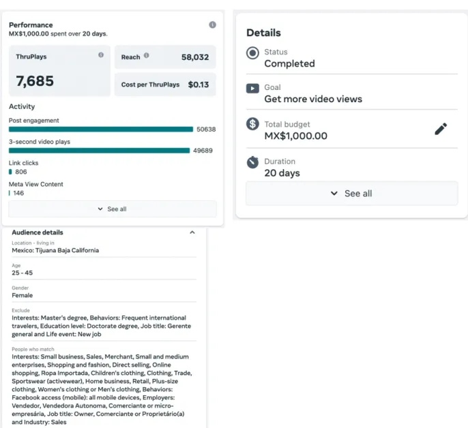Image resolution: width=468 pixels, height=428 pixels.
Task: Click the dollar sign budget icon
Action: click(x=252, y=123)
